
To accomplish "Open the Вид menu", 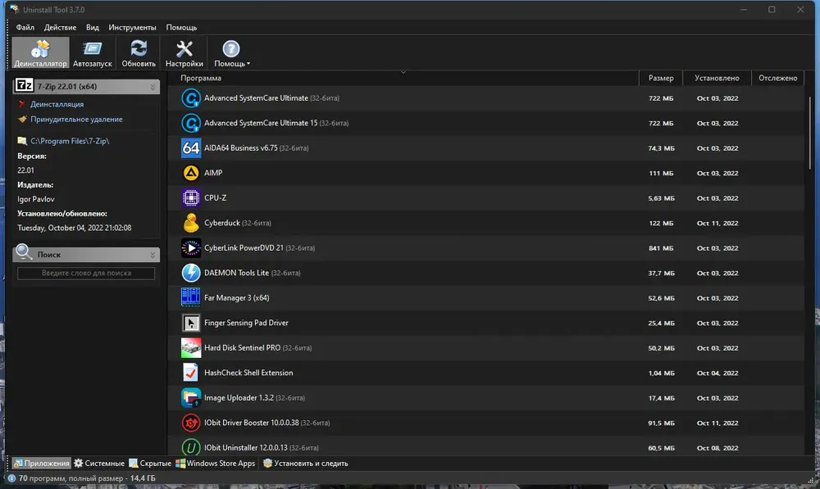I will point(93,27).
